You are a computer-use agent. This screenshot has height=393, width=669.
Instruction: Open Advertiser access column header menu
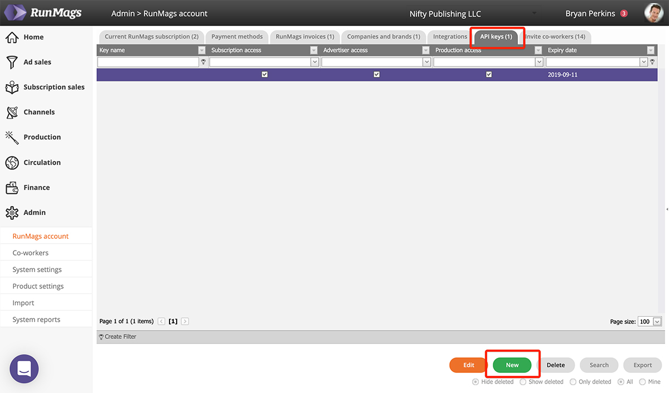pos(426,50)
